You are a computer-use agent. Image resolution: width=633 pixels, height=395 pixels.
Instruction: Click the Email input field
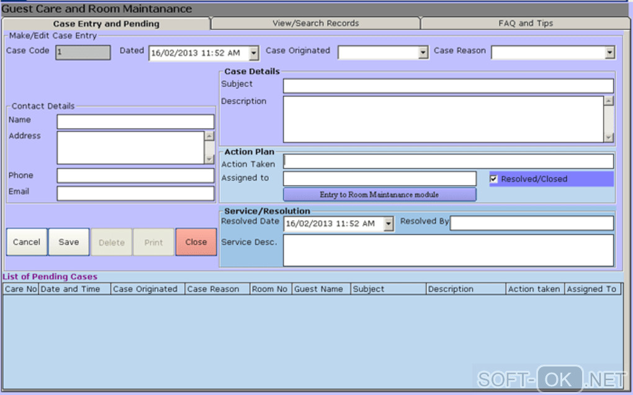[x=135, y=193]
